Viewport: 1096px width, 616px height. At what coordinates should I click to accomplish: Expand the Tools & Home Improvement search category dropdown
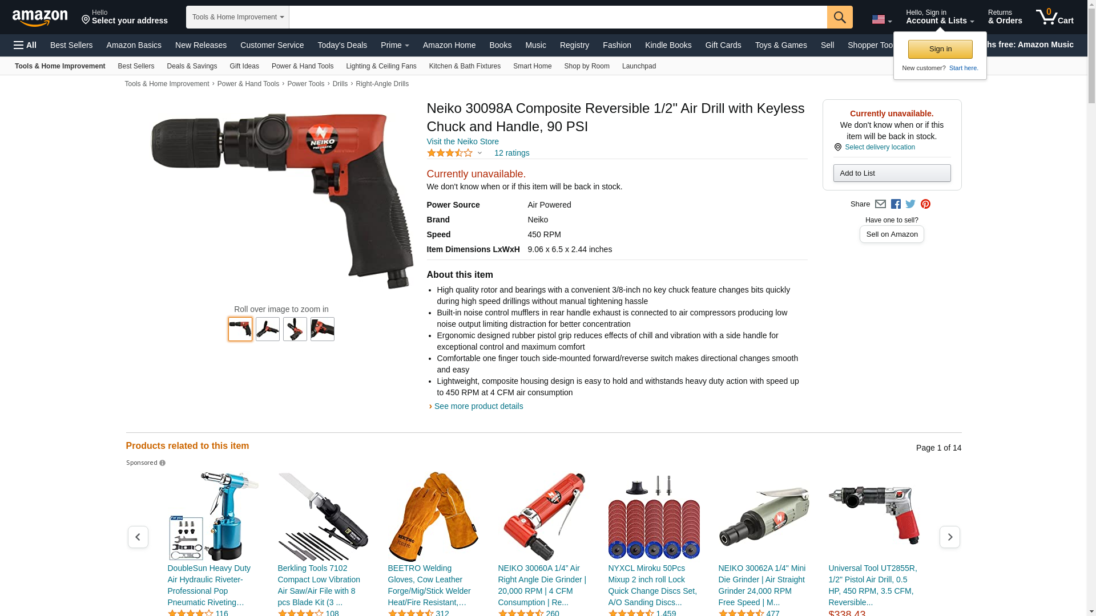[x=237, y=17]
